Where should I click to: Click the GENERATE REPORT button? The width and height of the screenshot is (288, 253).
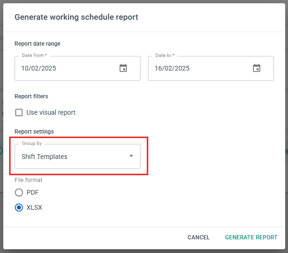point(251,237)
